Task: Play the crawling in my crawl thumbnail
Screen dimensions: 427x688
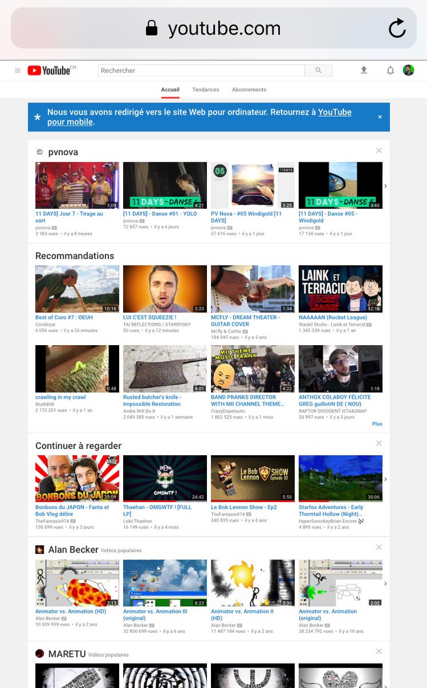Action: click(x=77, y=369)
